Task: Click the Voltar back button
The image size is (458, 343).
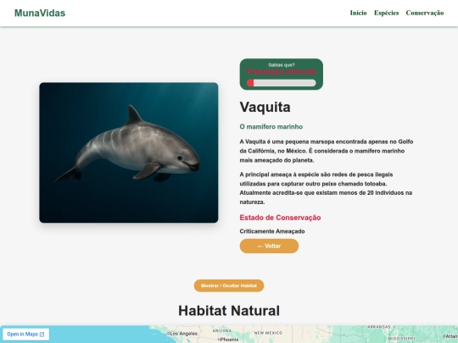Action: point(269,246)
